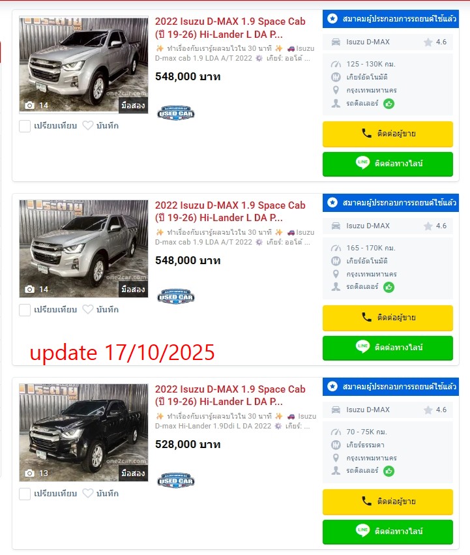This screenshot has height=555, width=470.
Task: Open the title link of the 528,000 baht listing
Action: [230, 395]
